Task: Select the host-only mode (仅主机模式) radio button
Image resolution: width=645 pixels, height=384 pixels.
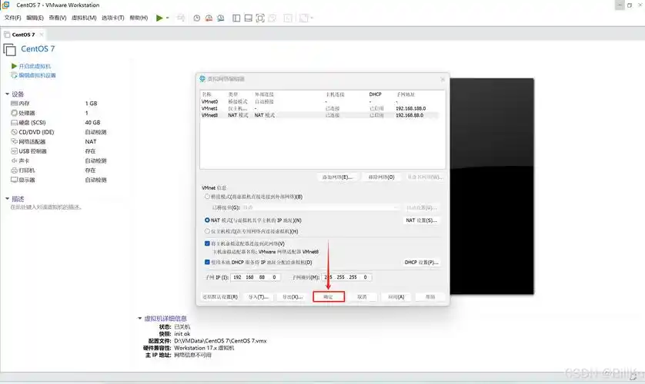Action: point(206,230)
